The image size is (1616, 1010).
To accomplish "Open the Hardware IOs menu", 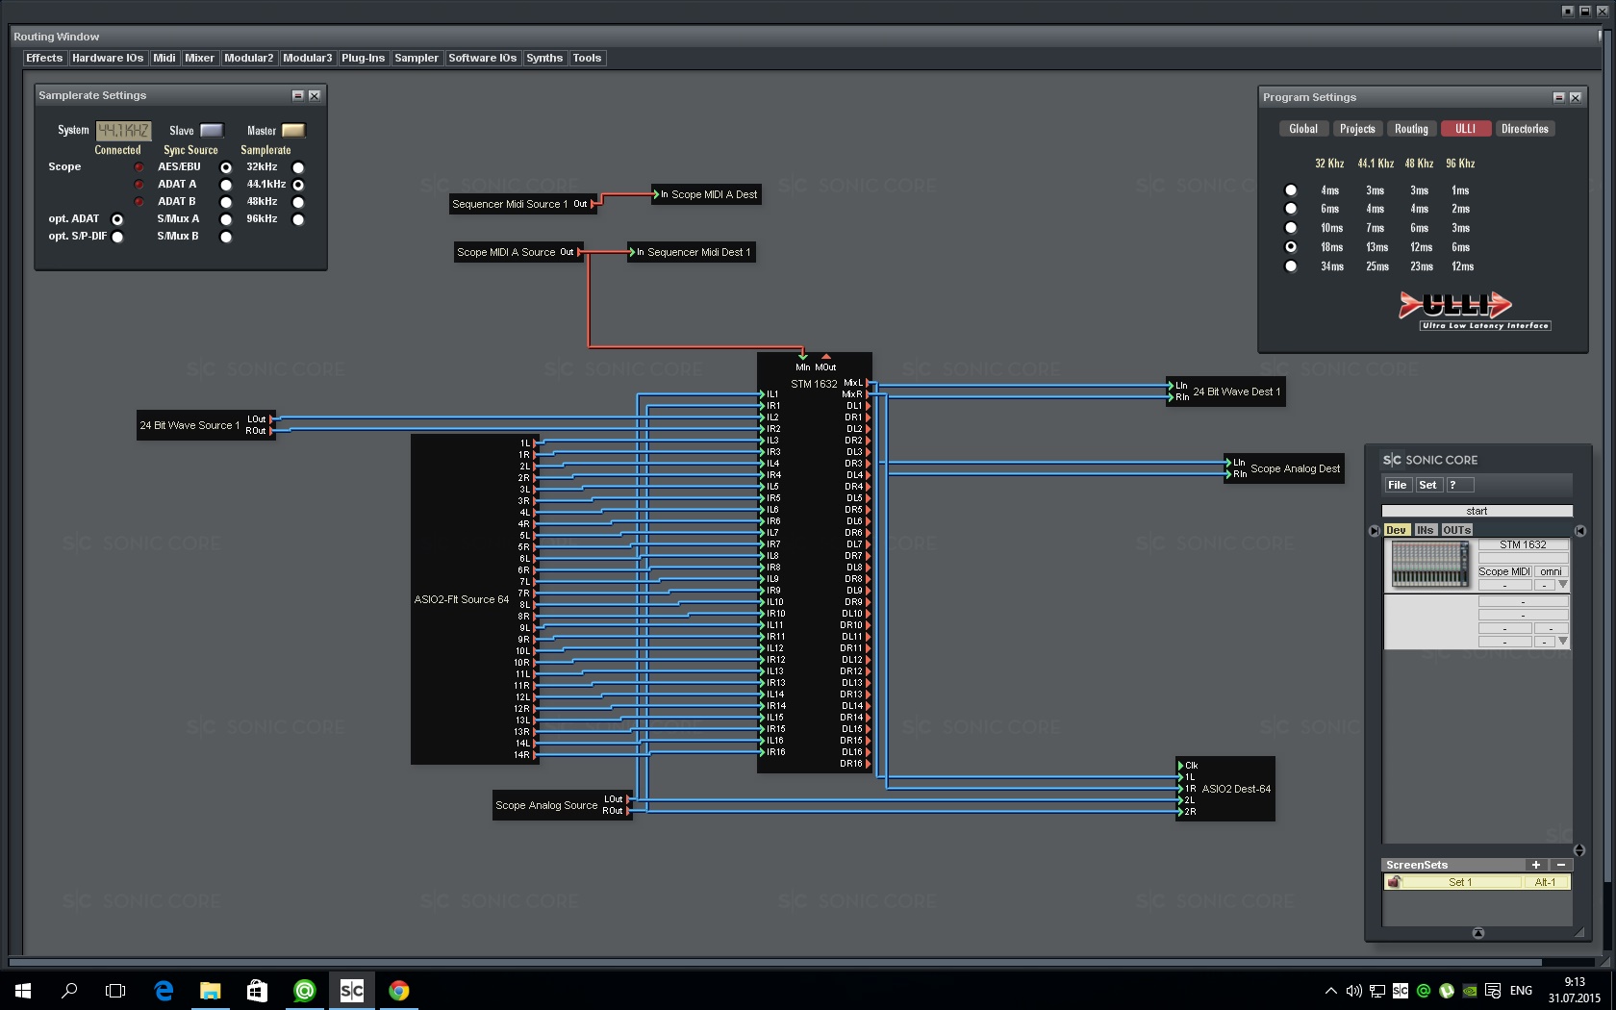I will pos(107,58).
